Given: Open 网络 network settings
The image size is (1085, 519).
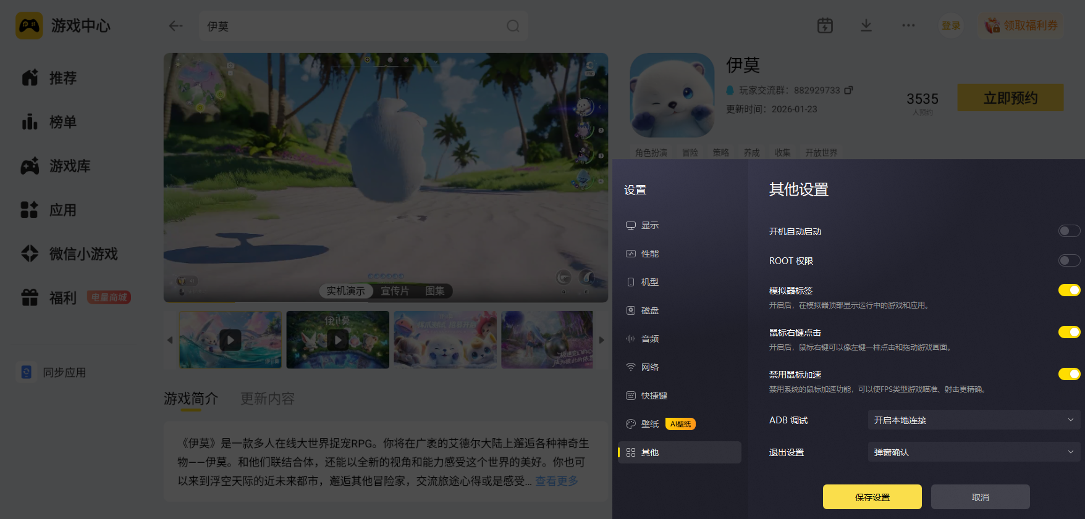Looking at the screenshot, I should click(680, 367).
